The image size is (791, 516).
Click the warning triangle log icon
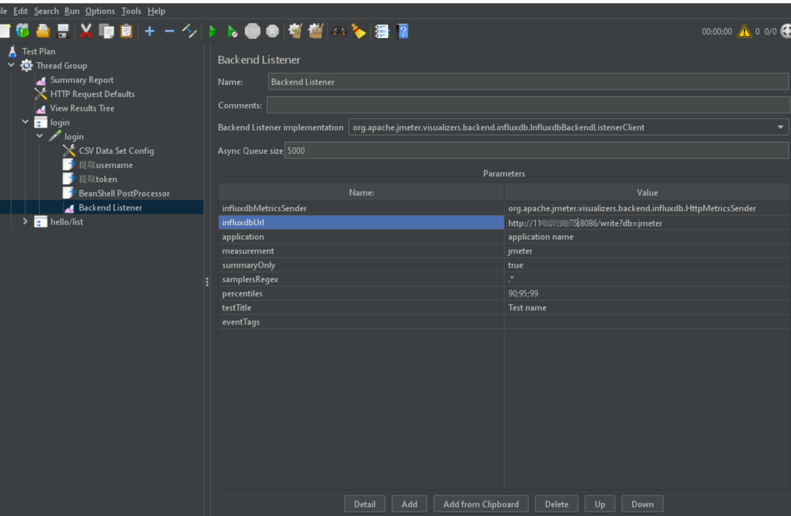coord(744,31)
